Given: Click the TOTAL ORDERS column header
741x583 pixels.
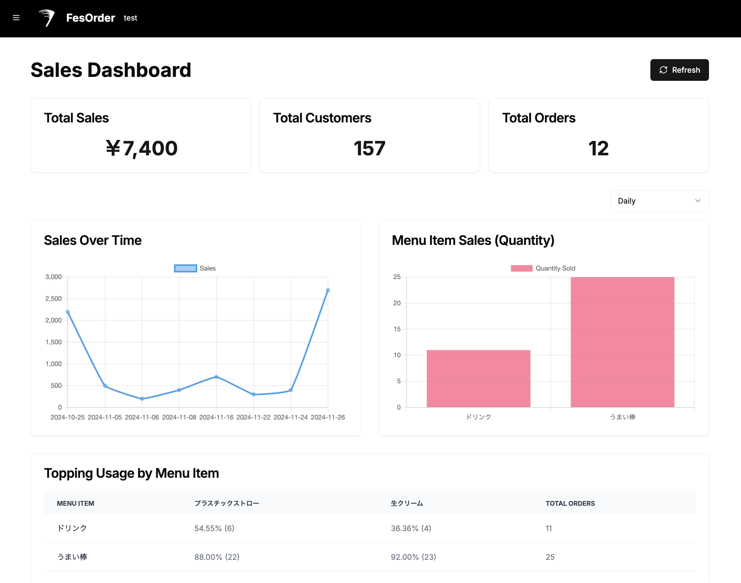Looking at the screenshot, I should 570,503.
